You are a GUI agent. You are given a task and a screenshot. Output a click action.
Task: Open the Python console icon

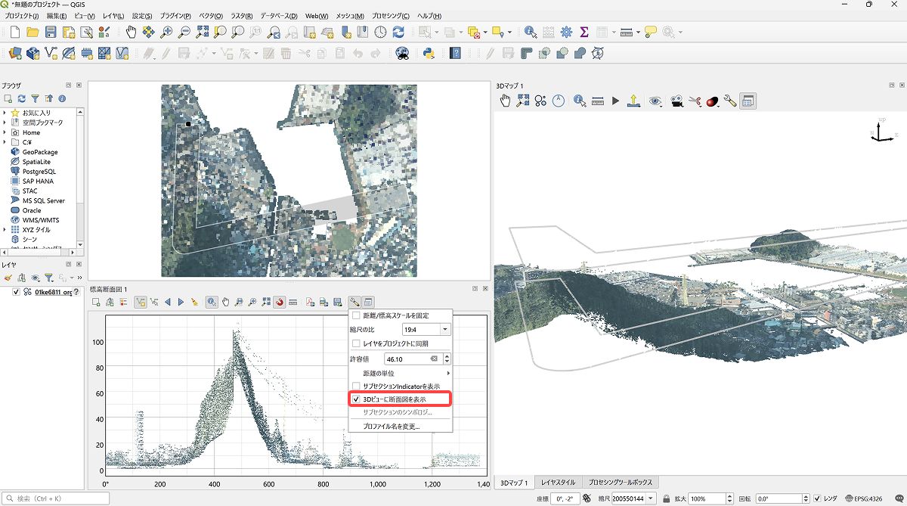428,53
